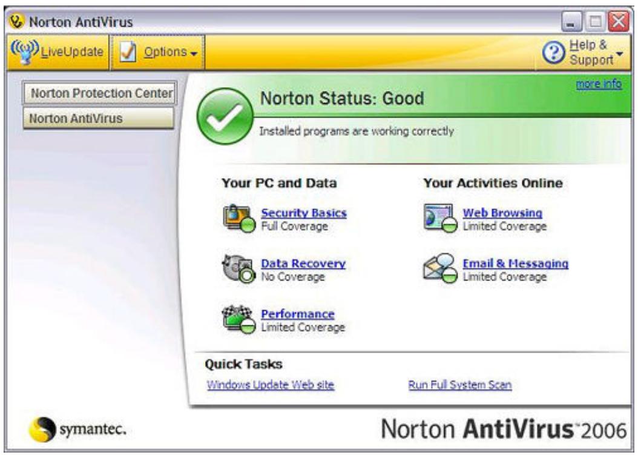
Task: Click the Norton AntiVirus title bar icon
Action: (17, 21)
